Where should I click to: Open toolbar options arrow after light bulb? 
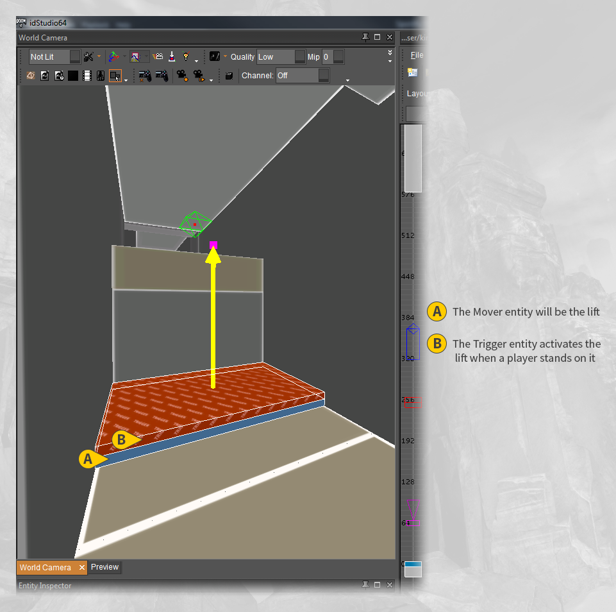pyautogui.click(x=196, y=61)
